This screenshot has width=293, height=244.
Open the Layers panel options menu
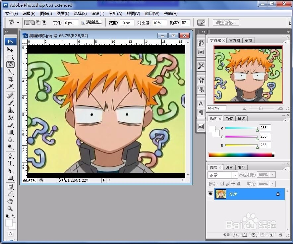click(287, 169)
